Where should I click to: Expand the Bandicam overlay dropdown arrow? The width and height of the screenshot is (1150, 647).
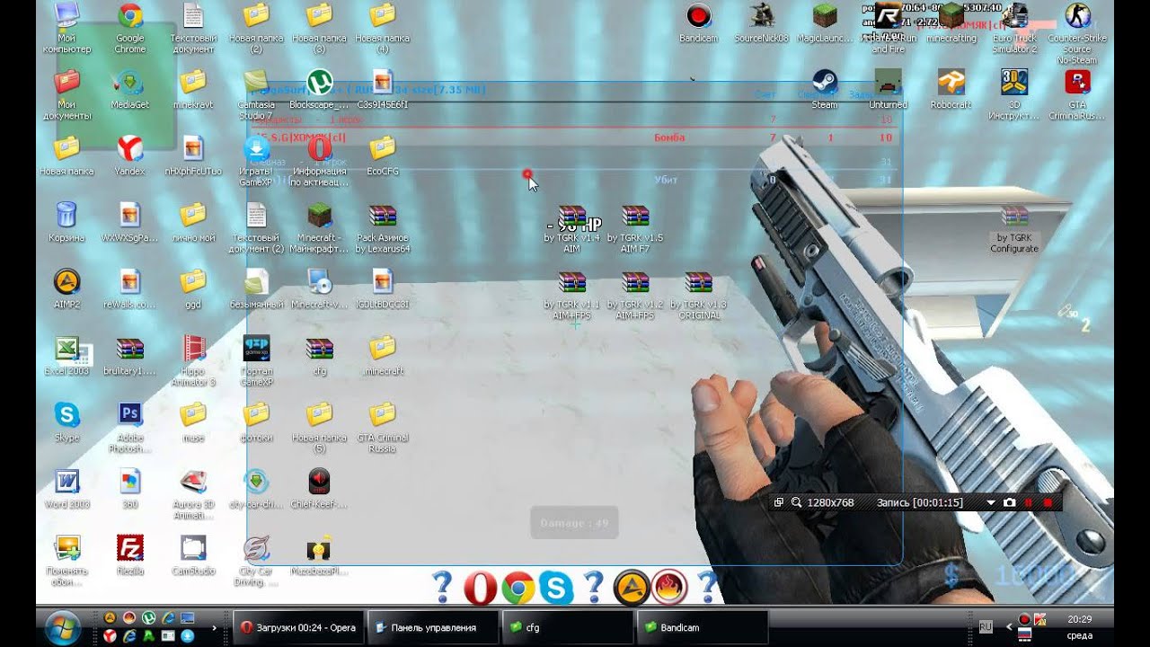(x=991, y=502)
